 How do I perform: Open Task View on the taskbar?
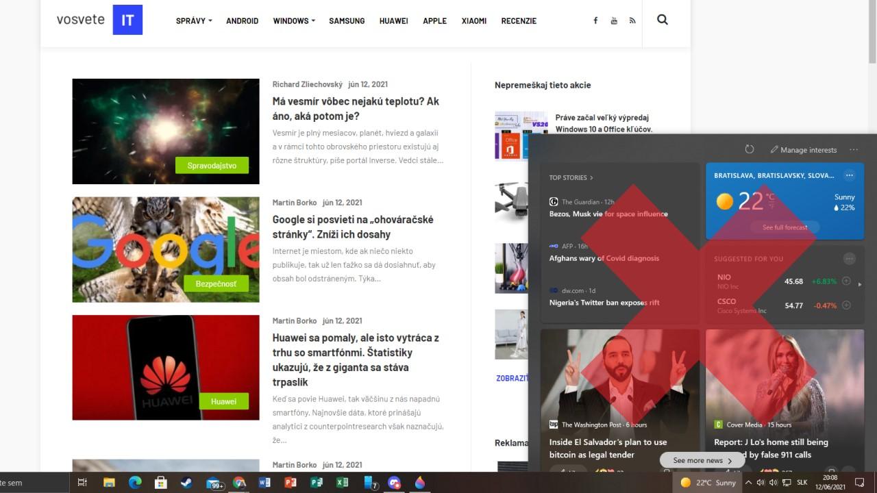coord(82,483)
